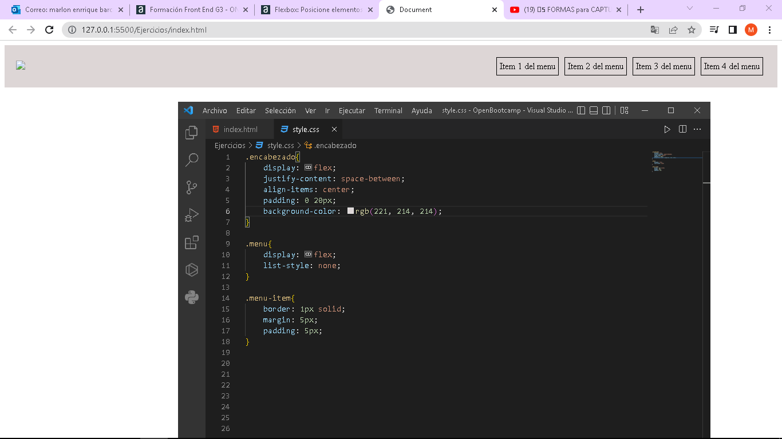Screen dimensions: 782x439
Task: Open the Terminal menu
Action: coord(388,110)
